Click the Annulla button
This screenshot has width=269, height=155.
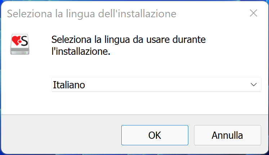tap(227, 135)
